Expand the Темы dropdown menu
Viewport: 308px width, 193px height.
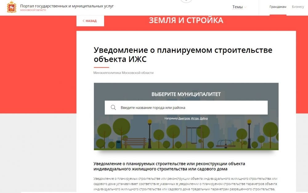[237, 7]
